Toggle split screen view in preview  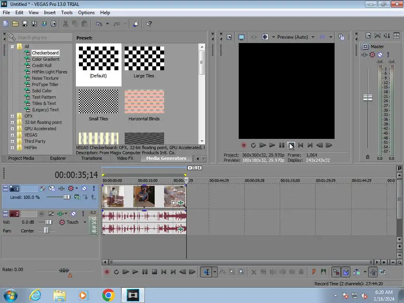265,37
